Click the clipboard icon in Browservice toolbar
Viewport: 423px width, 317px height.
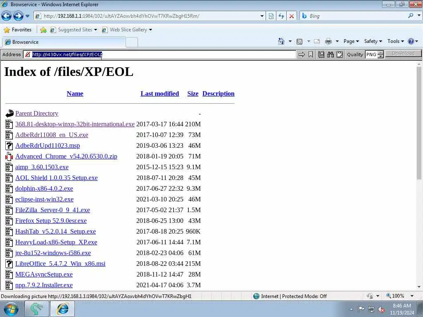click(x=340, y=54)
